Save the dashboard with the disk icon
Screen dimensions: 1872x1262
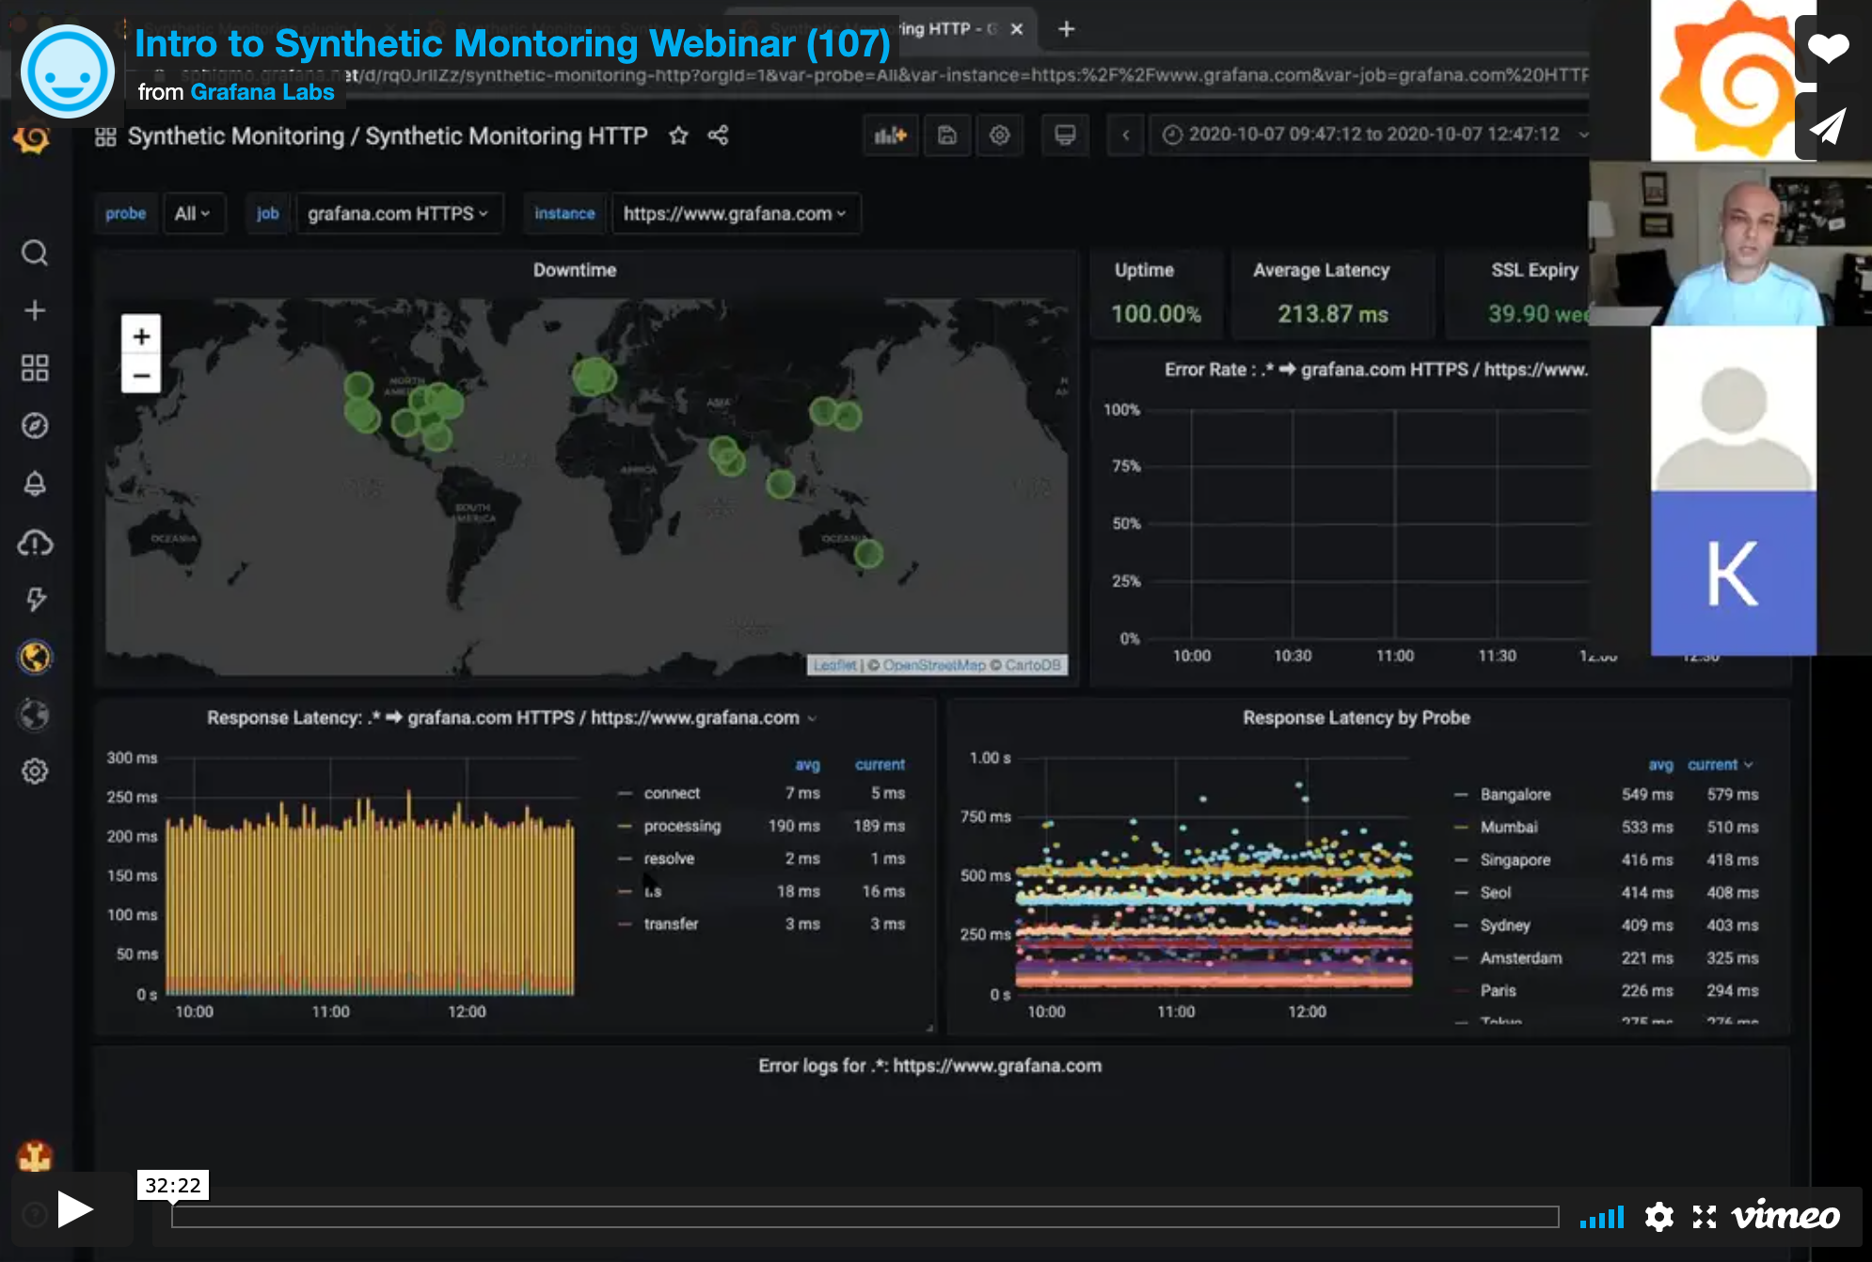pyautogui.click(x=947, y=135)
